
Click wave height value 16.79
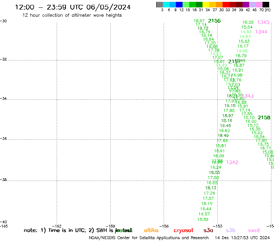[x=241, y=56]
